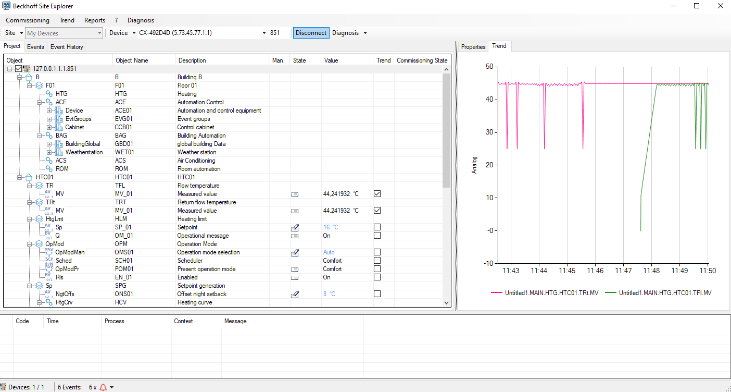Image resolution: width=731 pixels, height=392 pixels.
Task: Click the icon beside Weatherstation
Action: [58, 152]
